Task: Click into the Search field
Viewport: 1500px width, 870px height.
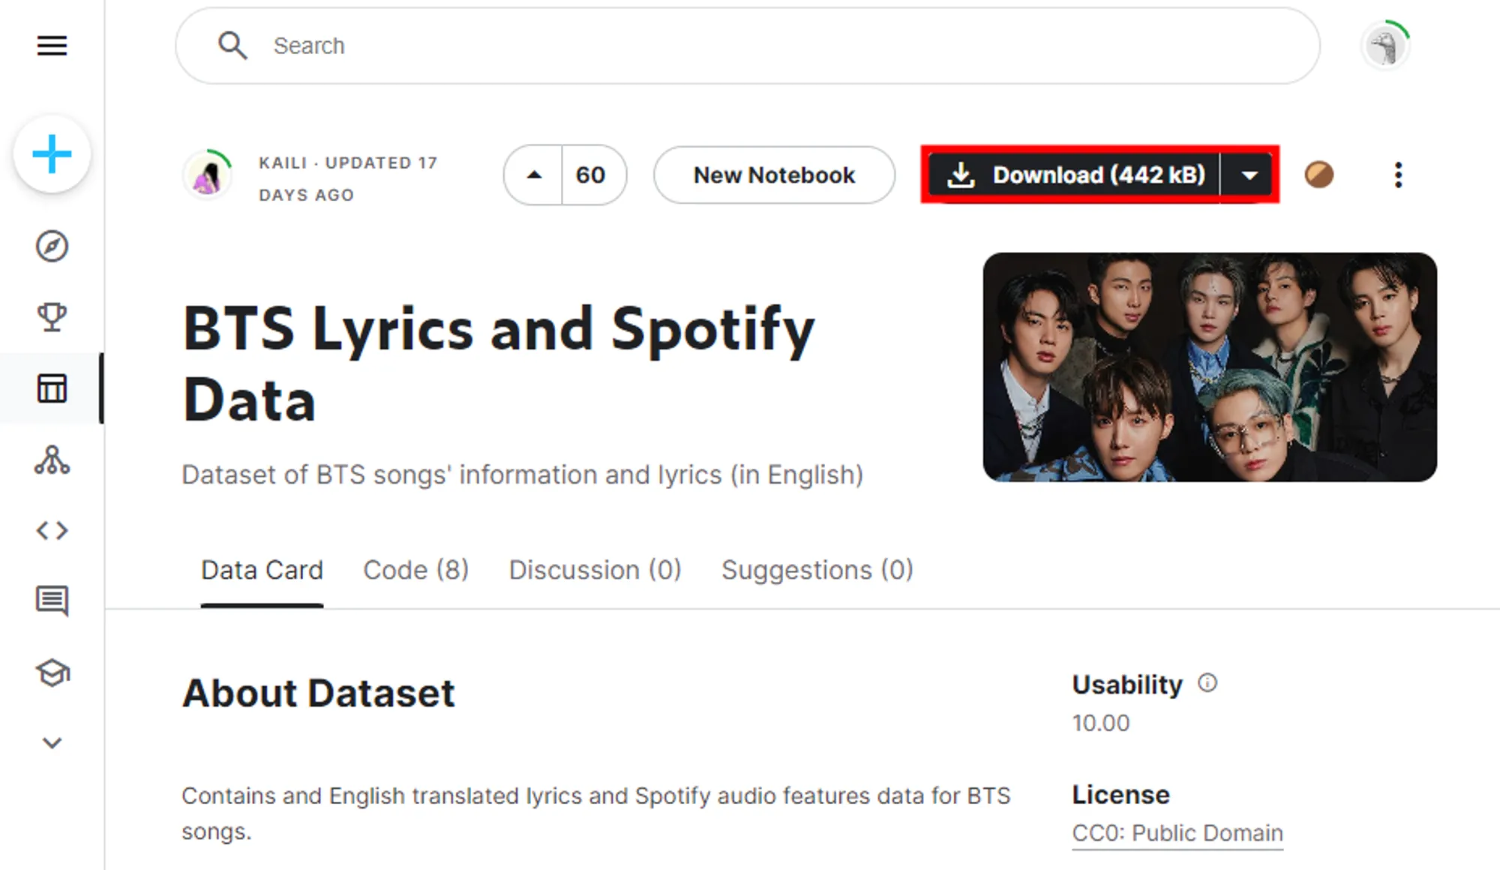Action: (750, 46)
